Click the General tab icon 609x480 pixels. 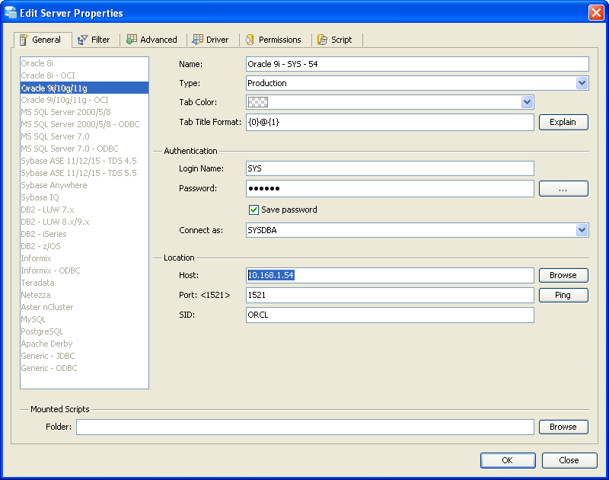pyautogui.click(x=24, y=40)
